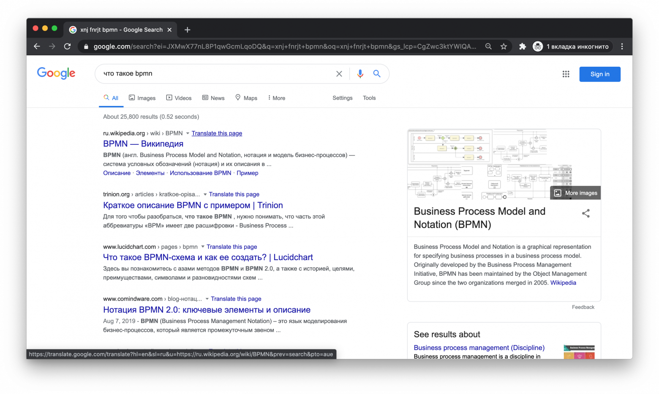Viewport: 659px width, 394px height.
Task: Start voice search with microphone icon
Action: 360,74
